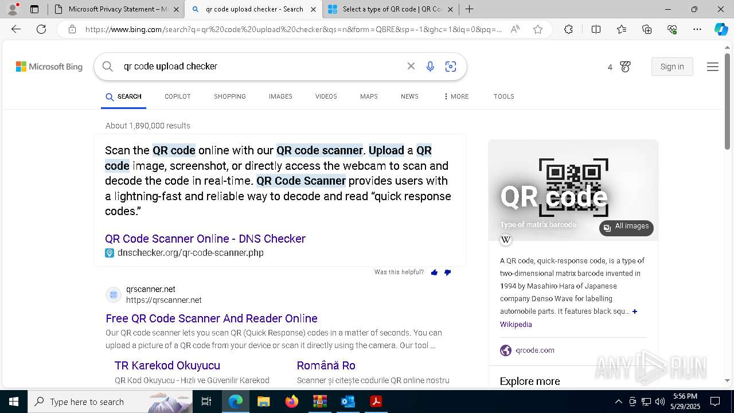734x413 pixels.
Task: Click the browser address bar URL
Action: 294,29
